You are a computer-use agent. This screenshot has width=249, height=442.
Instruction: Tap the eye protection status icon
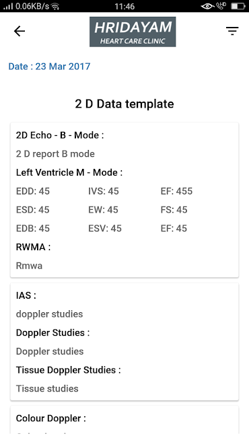tap(207, 6)
